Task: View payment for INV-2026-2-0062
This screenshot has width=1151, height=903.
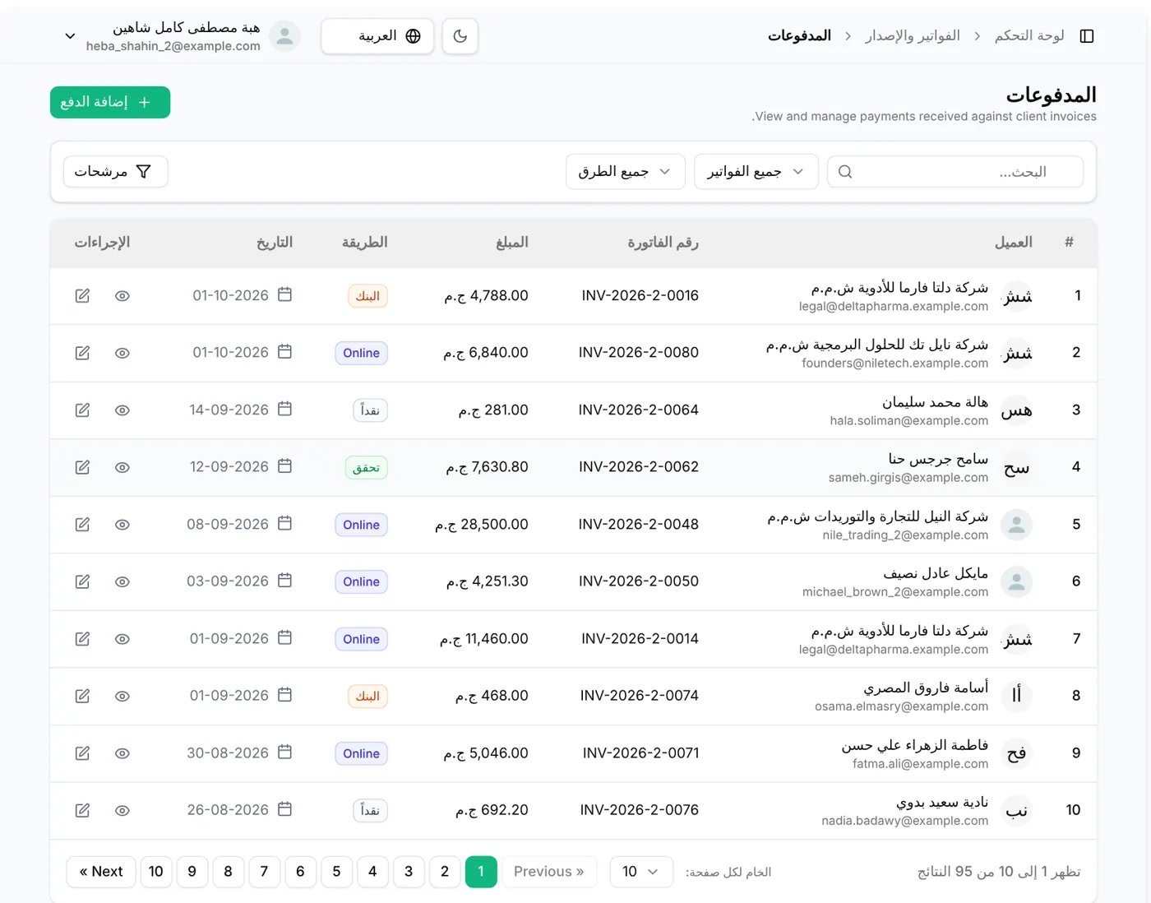Action: point(122,467)
